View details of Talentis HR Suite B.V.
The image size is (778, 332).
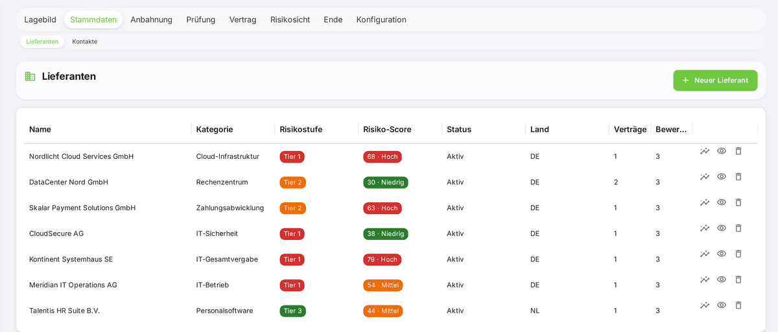722,305
